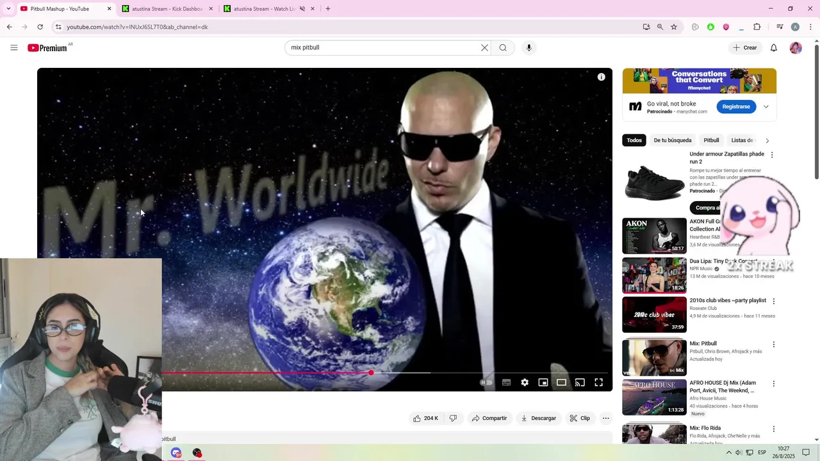Reload the current page
Screen dimensions: 820x461
point(40,27)
